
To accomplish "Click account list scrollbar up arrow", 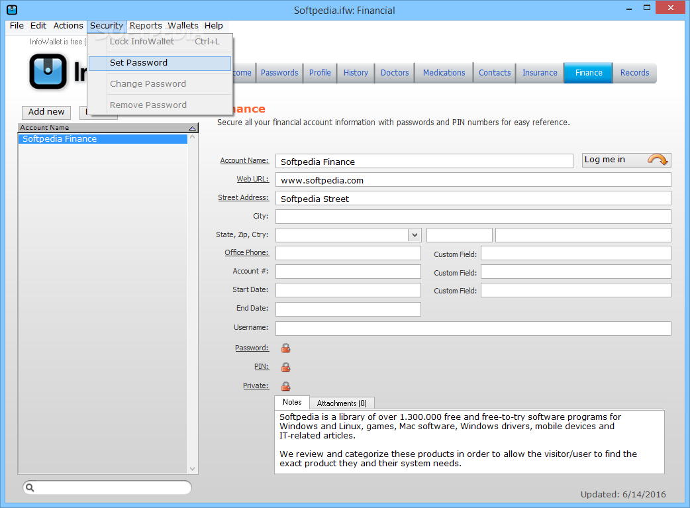I will [x=192, y=138].
